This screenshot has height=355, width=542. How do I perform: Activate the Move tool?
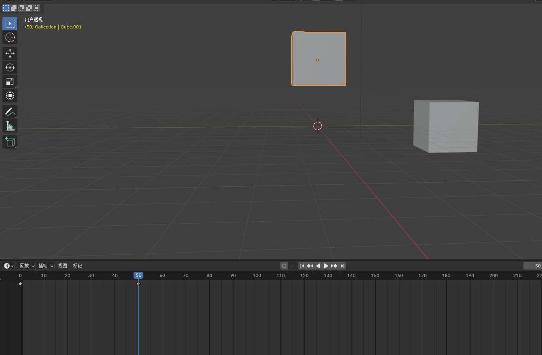pyautogui.click(x=10, y=53)
